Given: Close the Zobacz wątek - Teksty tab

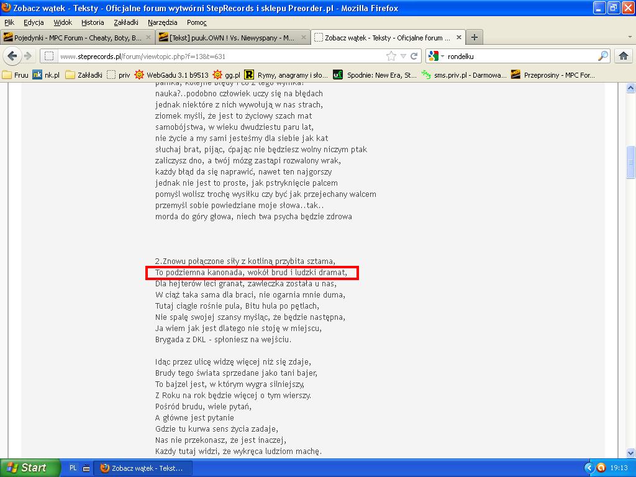Looking at the screenshot, I should [459, 37].
